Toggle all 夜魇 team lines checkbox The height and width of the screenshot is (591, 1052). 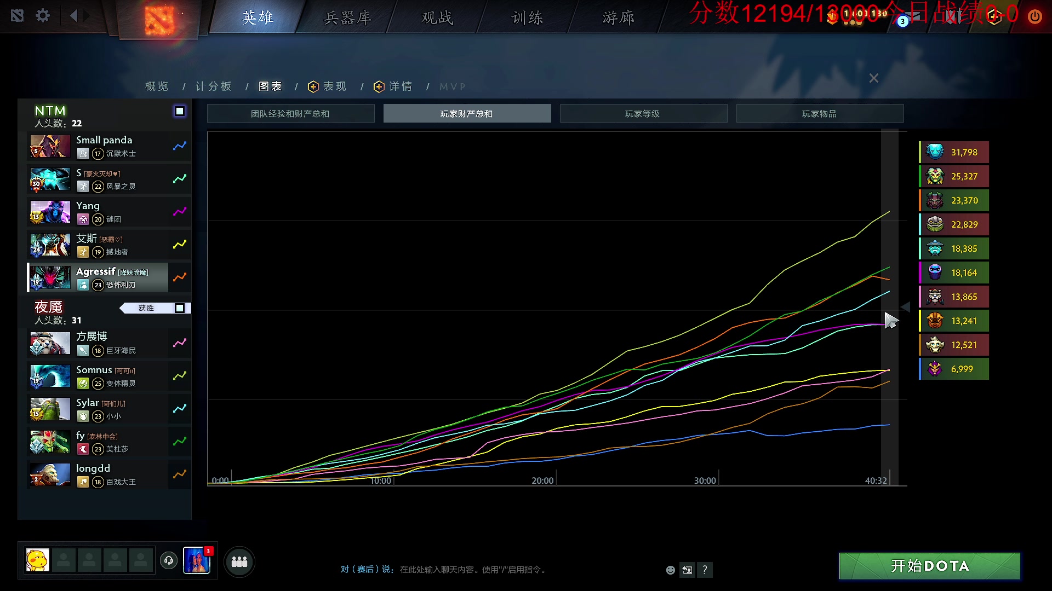tap(180, 308)
